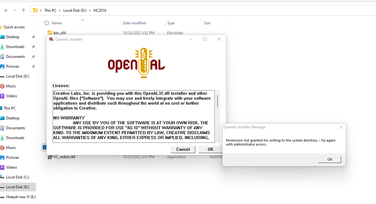
Task: Click the Music icon under This PC
Action: pos(2,148)
